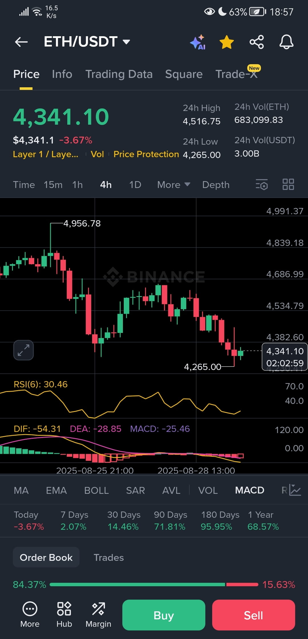Select the 1D interval

tap(135, 185)
